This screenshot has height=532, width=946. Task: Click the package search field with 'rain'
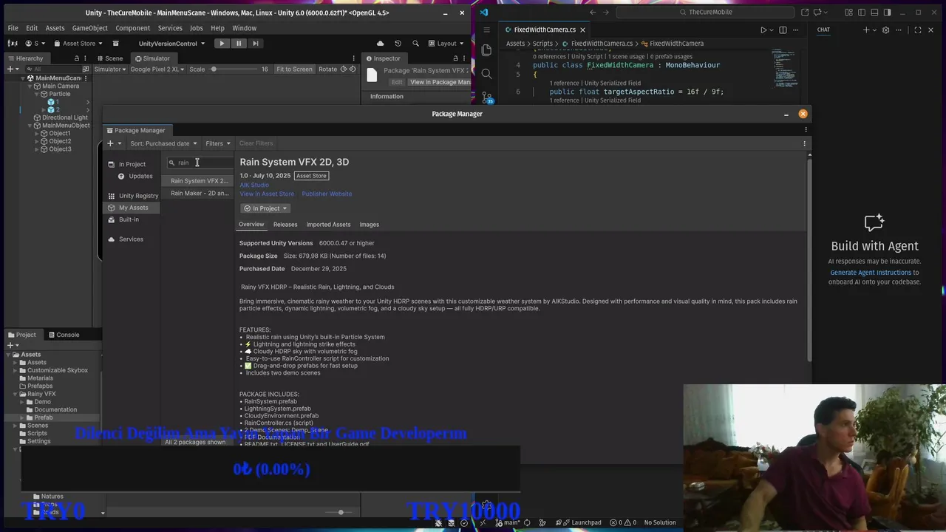tap(200, 163)
